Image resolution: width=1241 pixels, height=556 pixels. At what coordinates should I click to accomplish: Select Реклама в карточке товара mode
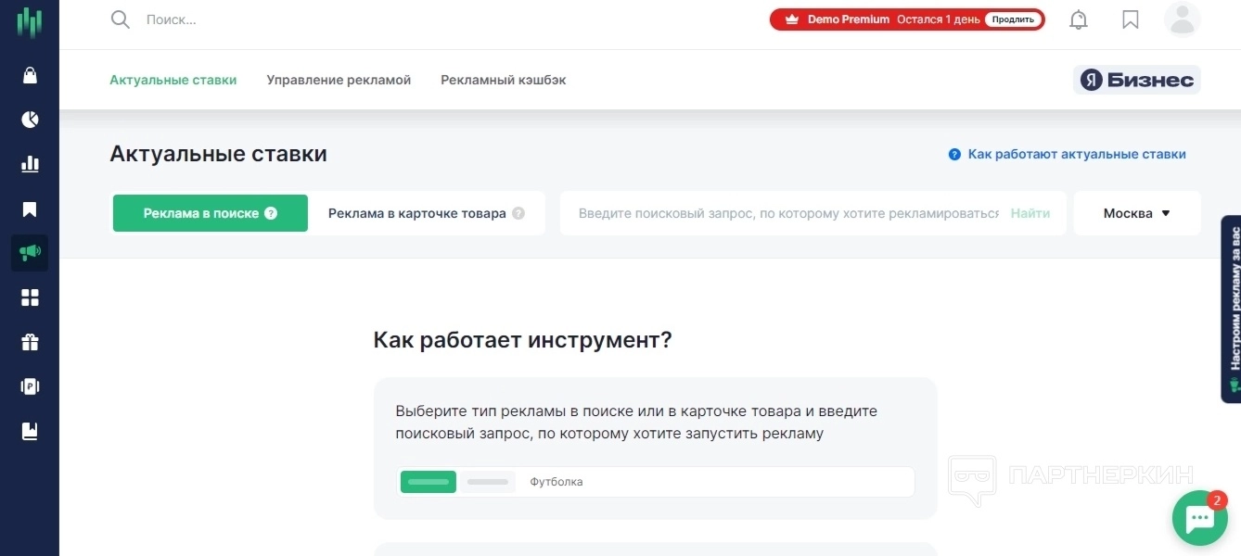(427, 213)
